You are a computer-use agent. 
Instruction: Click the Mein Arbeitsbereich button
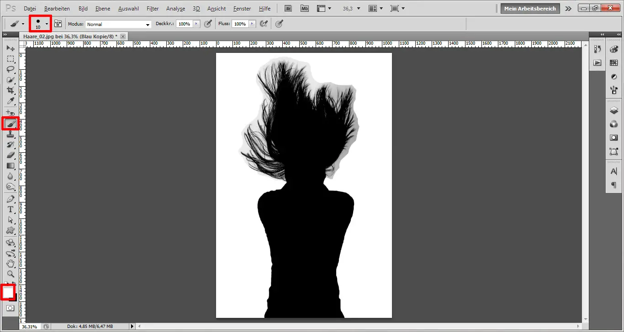click(530, 8)
